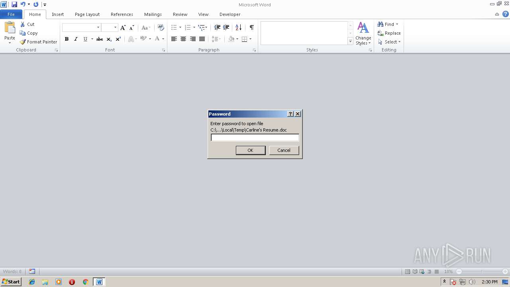Viewport: 510px width, 287px height.
Task: Toggle Underline formatting
Action: click(x=85, y=39)
